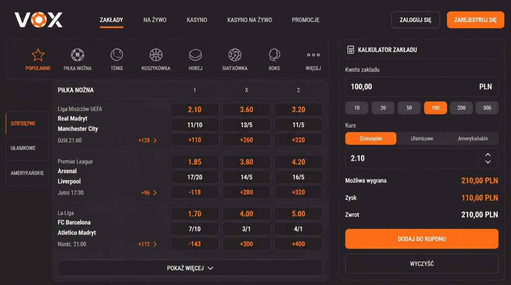Open the Zakłady tab
The image size is (511, 285).
click(111, 20)
